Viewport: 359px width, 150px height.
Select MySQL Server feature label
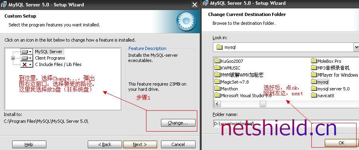[48, 52]
